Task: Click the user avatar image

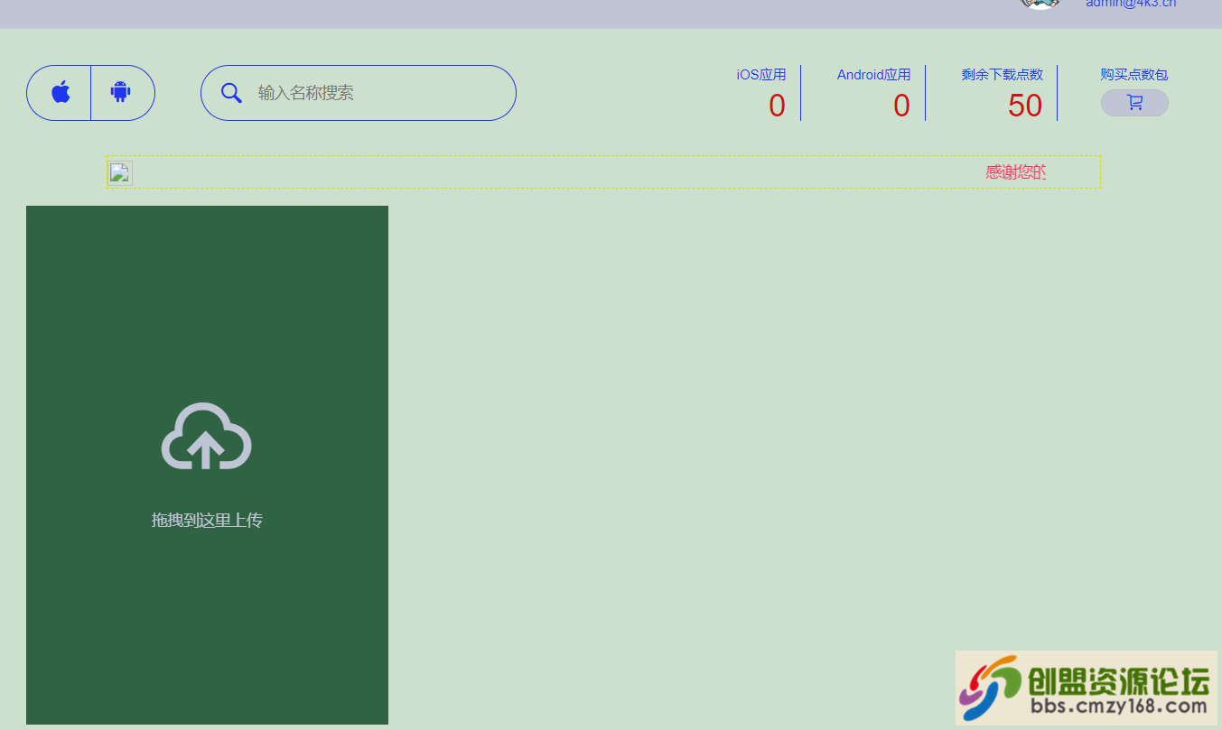Action: (x=1040, y=4)
